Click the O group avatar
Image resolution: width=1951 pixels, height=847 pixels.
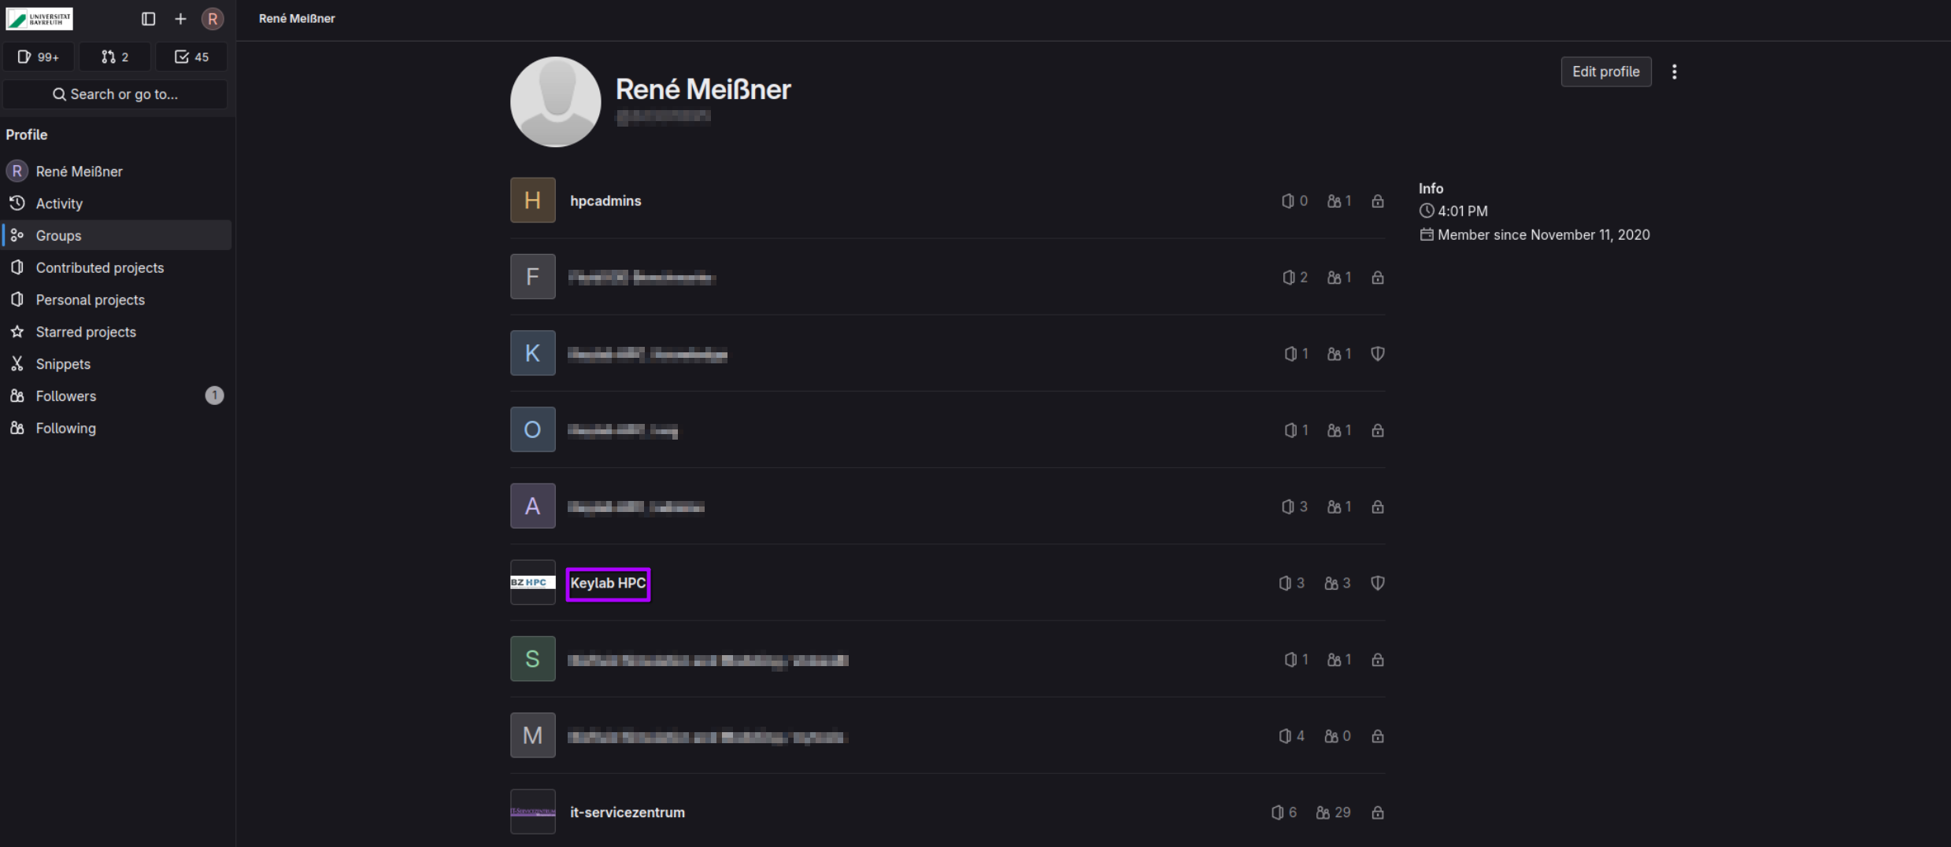pos(532,429)
